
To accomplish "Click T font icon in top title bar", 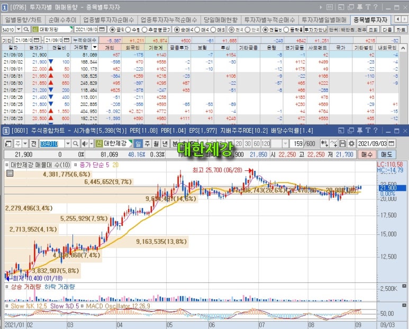I will [368, 7].
